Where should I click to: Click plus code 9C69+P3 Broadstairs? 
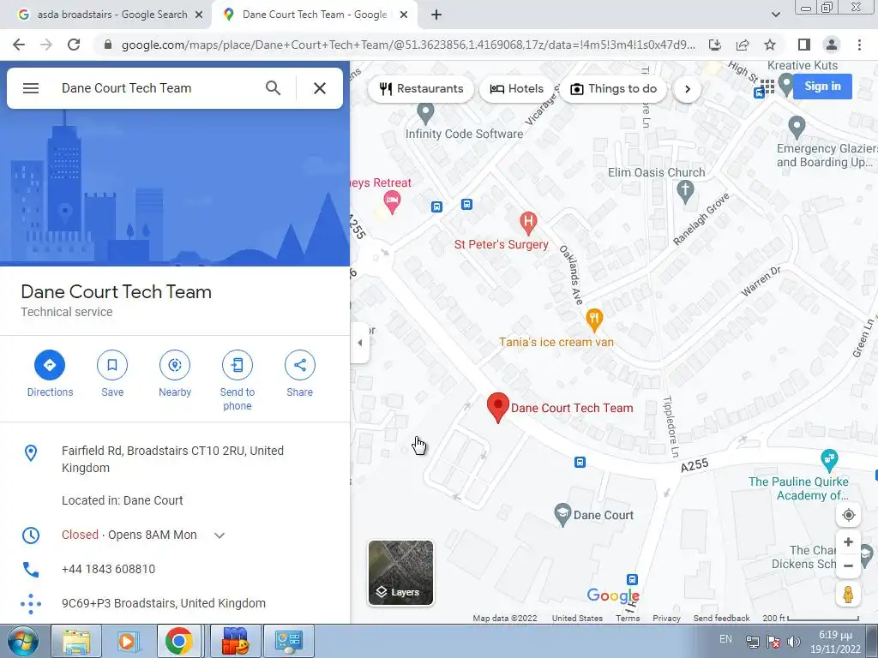click(164, 603)
